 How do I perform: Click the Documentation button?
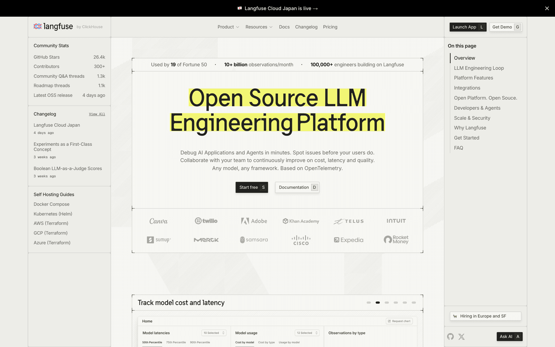(297, 187)
